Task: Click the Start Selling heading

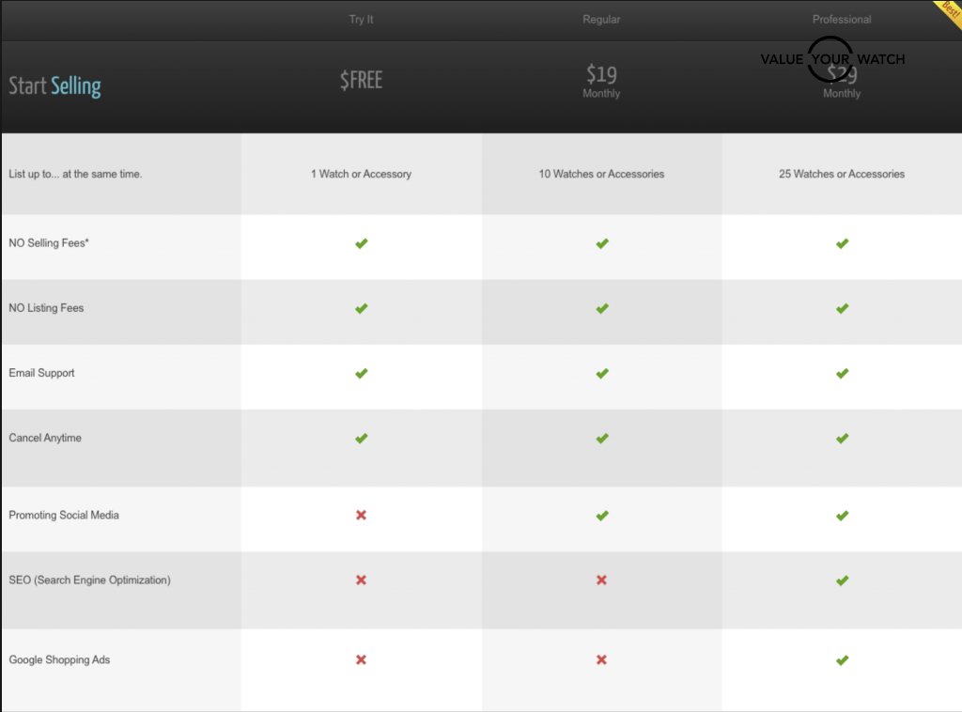Action: coord(54,86)
